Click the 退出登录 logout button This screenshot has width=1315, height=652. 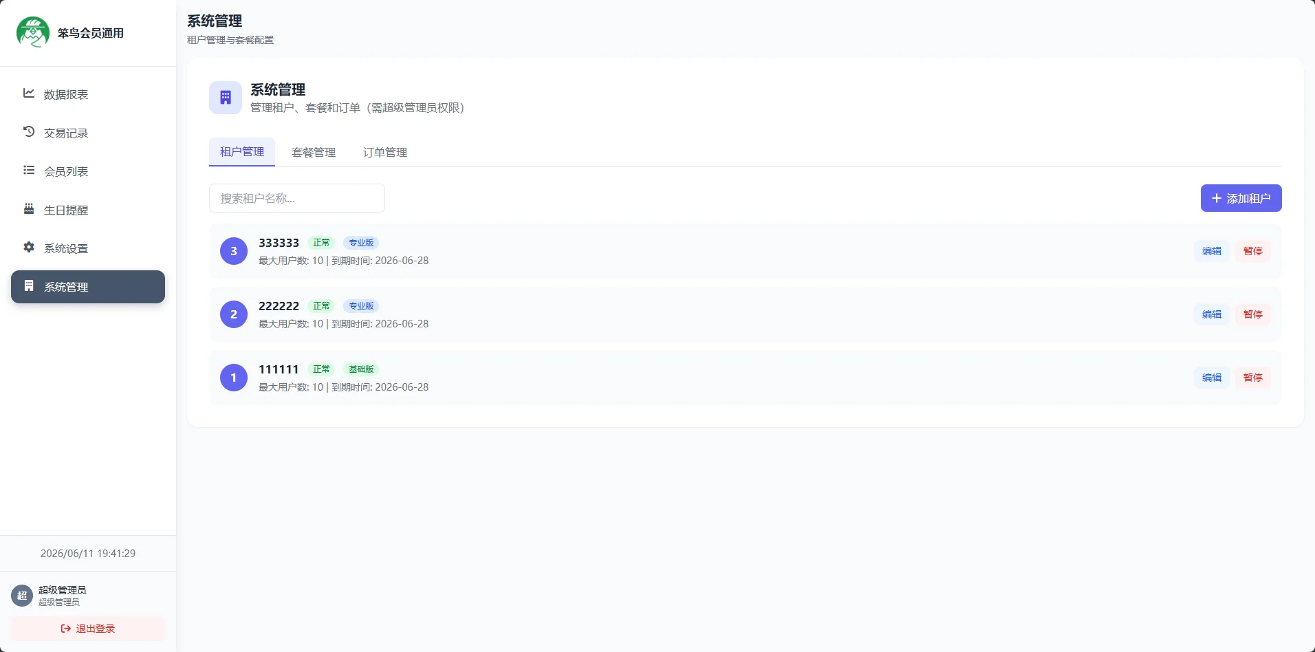pyautogui.click(x=88, y=629)
